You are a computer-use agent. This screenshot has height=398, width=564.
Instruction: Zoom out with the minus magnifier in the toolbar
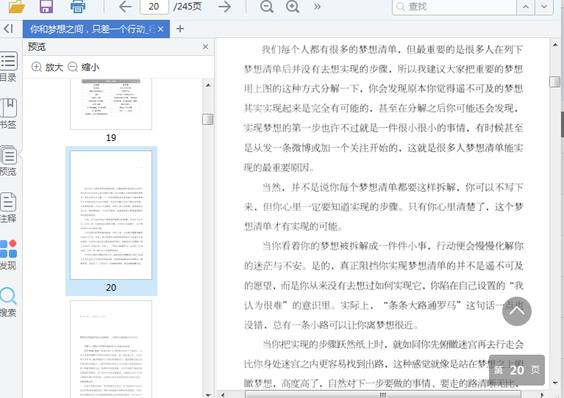click(x=266, y=7)
